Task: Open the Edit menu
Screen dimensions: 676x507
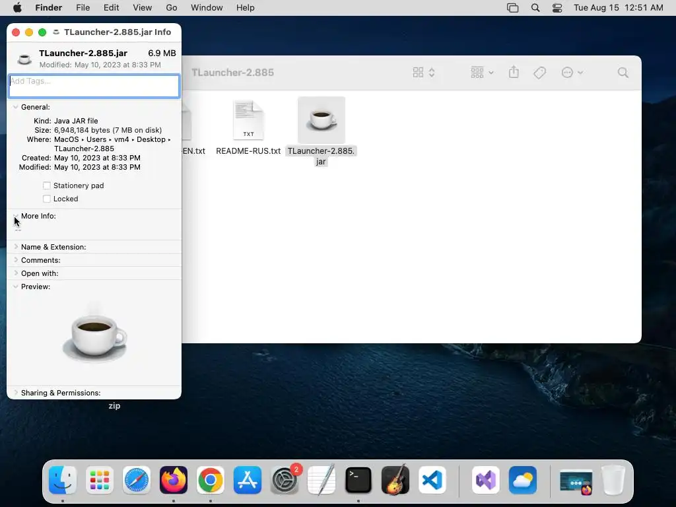Action: coord(111,8)
